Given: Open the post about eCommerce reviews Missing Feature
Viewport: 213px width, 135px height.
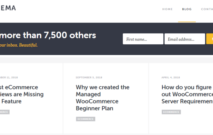Looking at the screenshot, I should click(22, 94).
